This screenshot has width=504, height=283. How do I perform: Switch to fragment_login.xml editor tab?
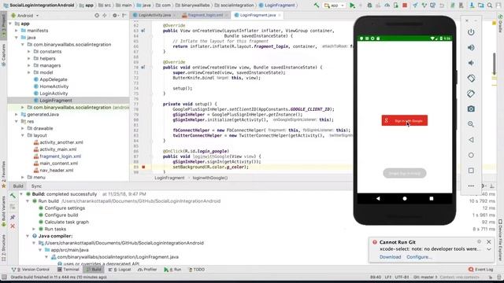(205, 15)
